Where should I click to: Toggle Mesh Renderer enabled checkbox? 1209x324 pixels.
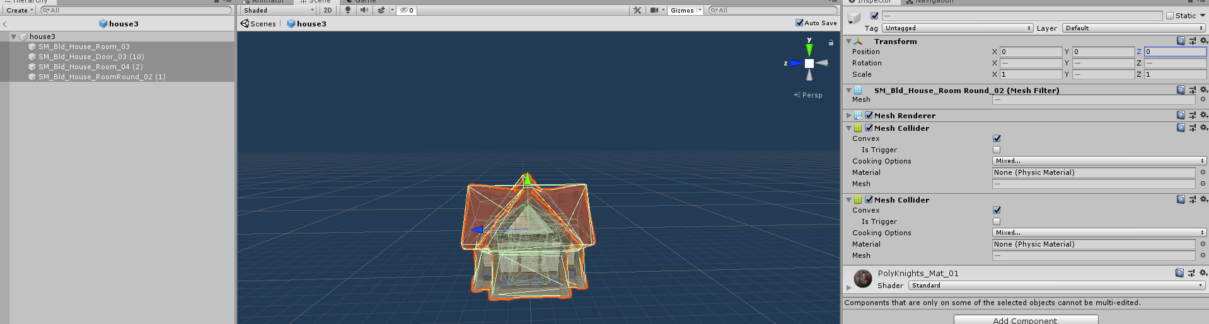[x=869, y=115]
